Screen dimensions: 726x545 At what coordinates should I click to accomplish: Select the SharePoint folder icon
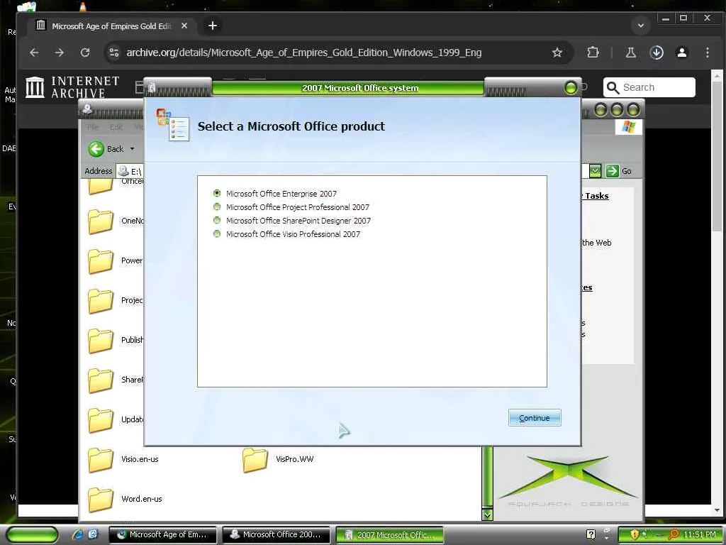(101, 380)
